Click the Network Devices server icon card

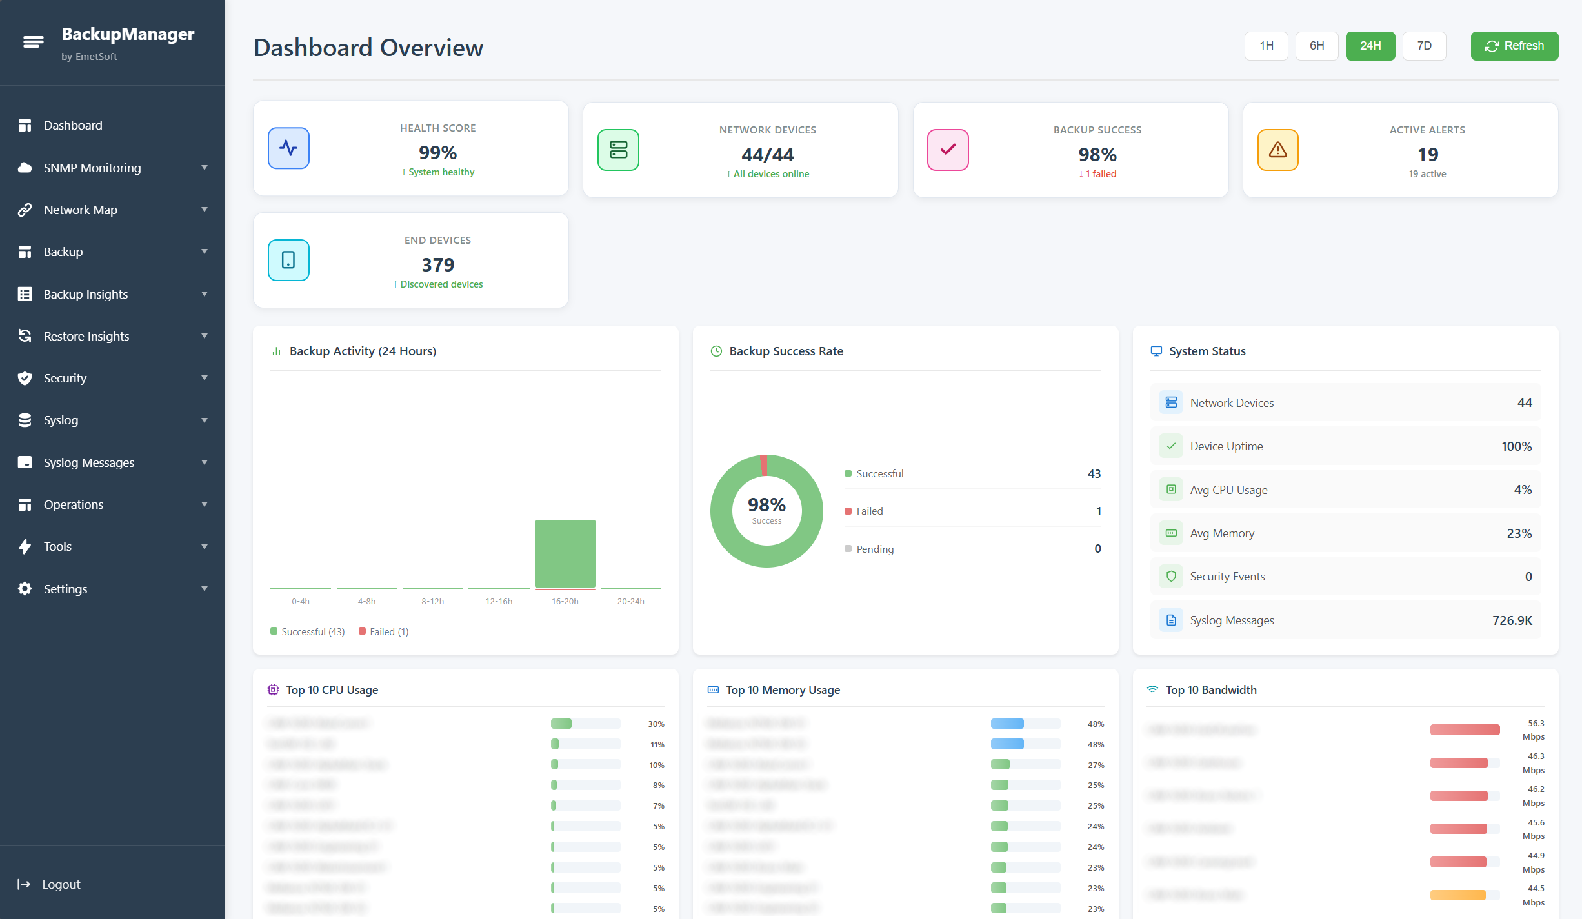point(618,150)
